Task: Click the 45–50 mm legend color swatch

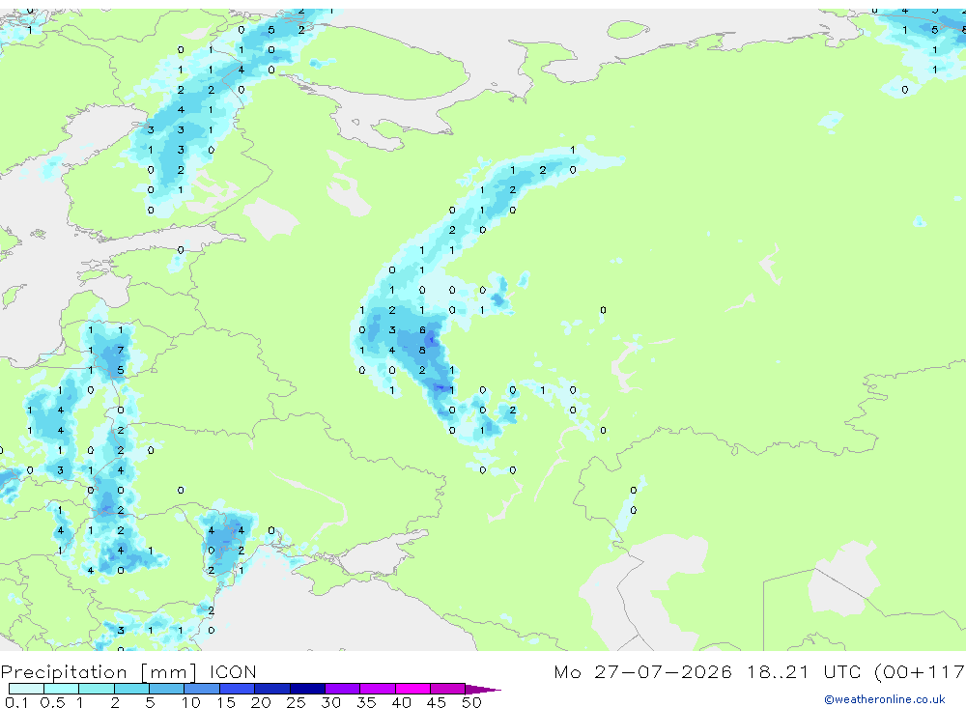Action: click(448, 689)
